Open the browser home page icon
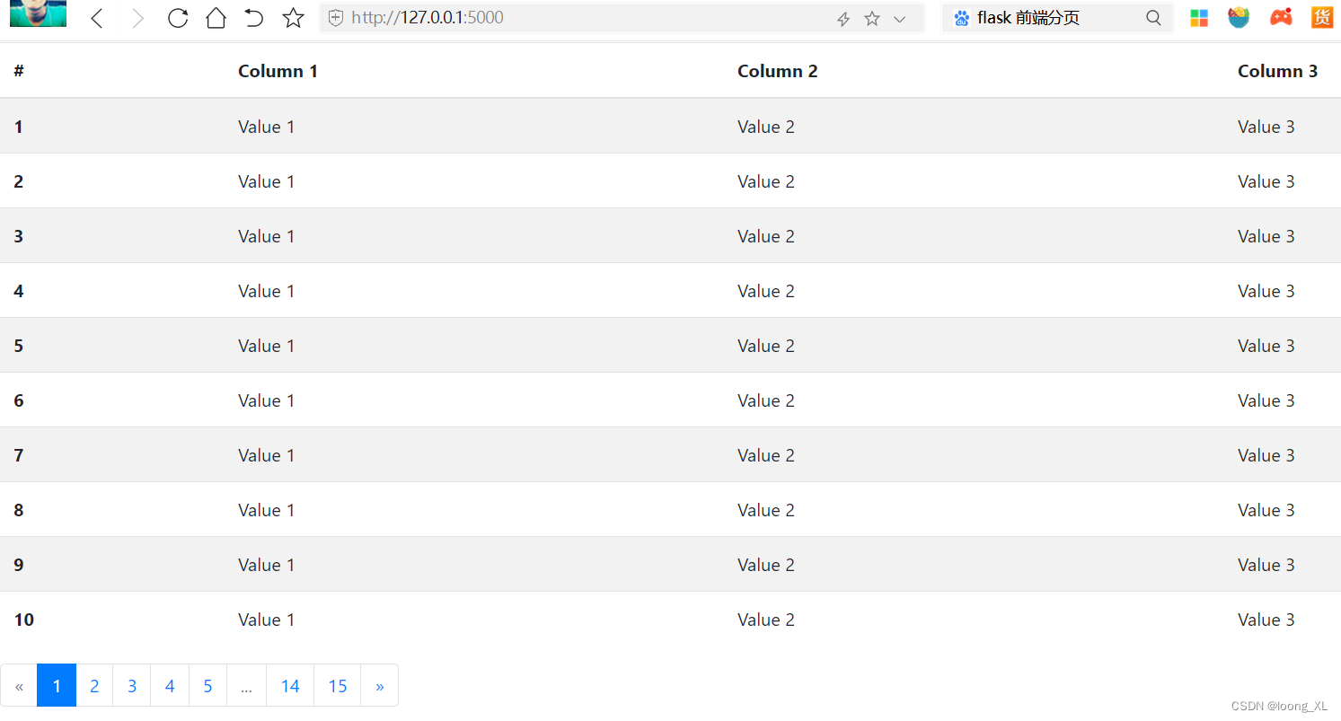Viewport: 1341px width, 721px height. [216, 17]
